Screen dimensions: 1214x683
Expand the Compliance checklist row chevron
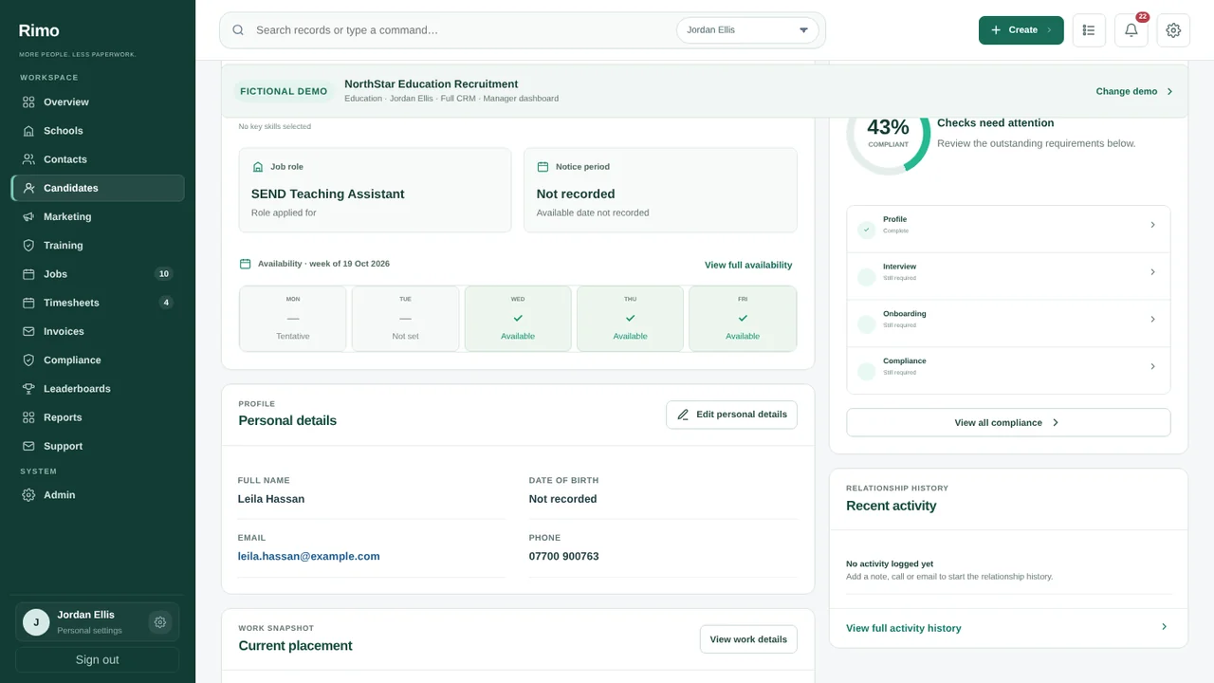[1152, 366]
